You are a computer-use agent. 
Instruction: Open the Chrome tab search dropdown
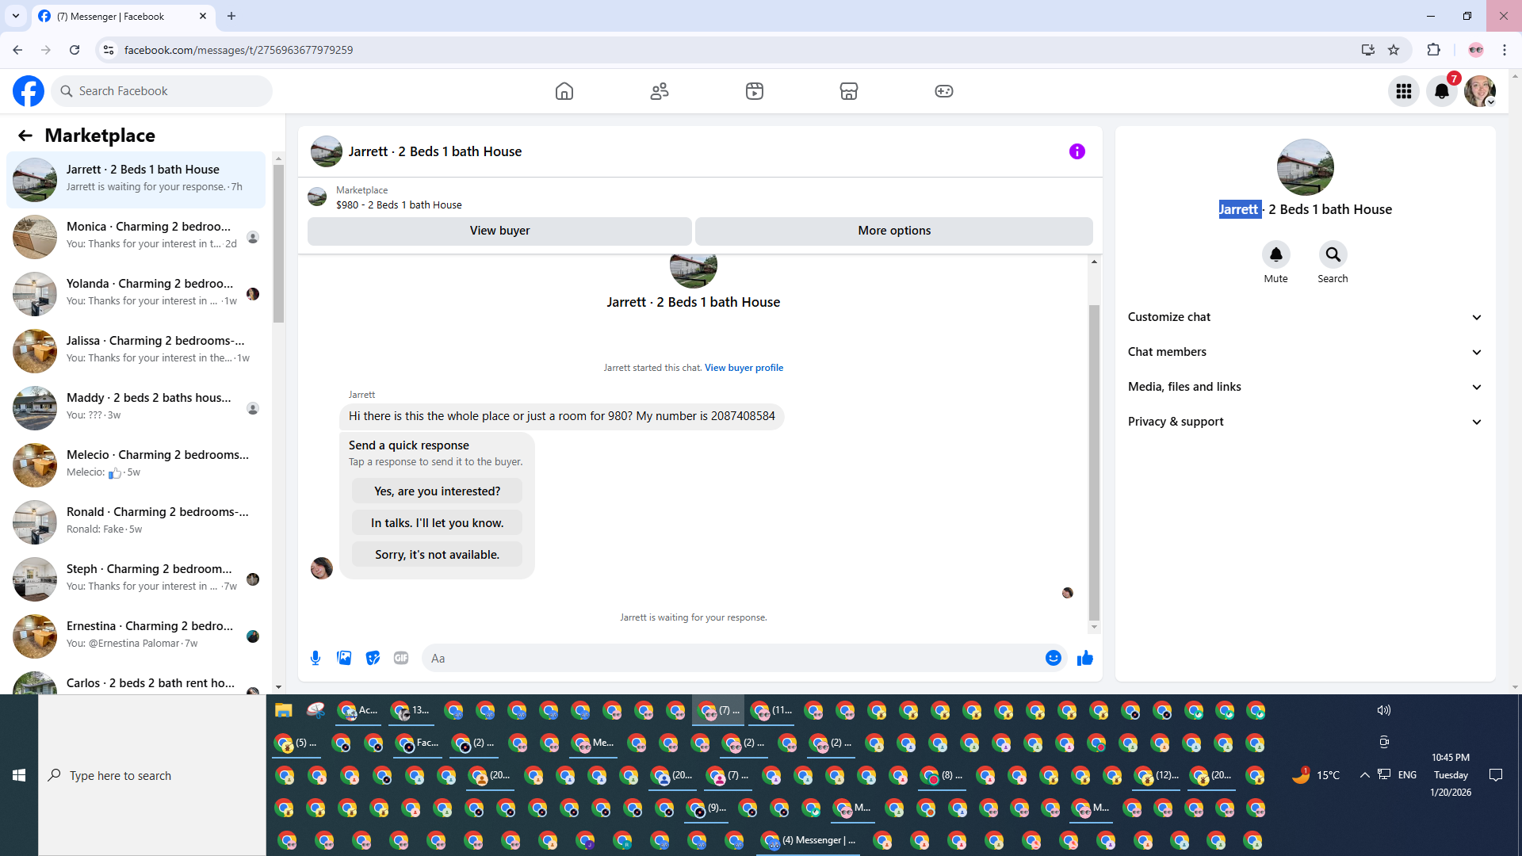click(16, 16)
